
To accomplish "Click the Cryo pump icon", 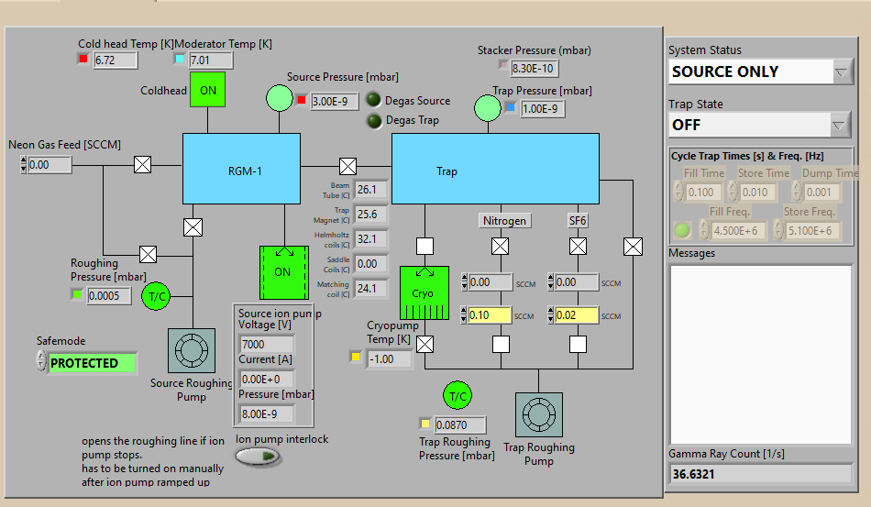I will coord(424,293).
